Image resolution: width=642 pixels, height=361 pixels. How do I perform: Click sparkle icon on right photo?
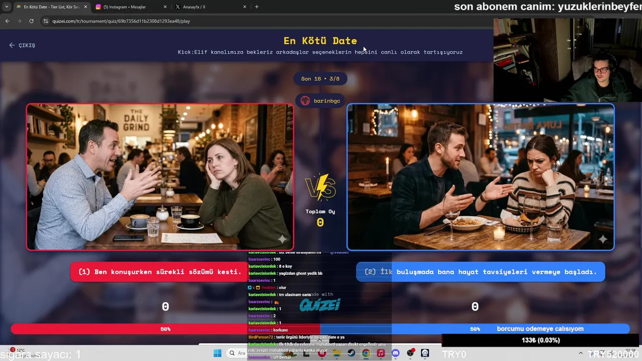pos(603,239)
